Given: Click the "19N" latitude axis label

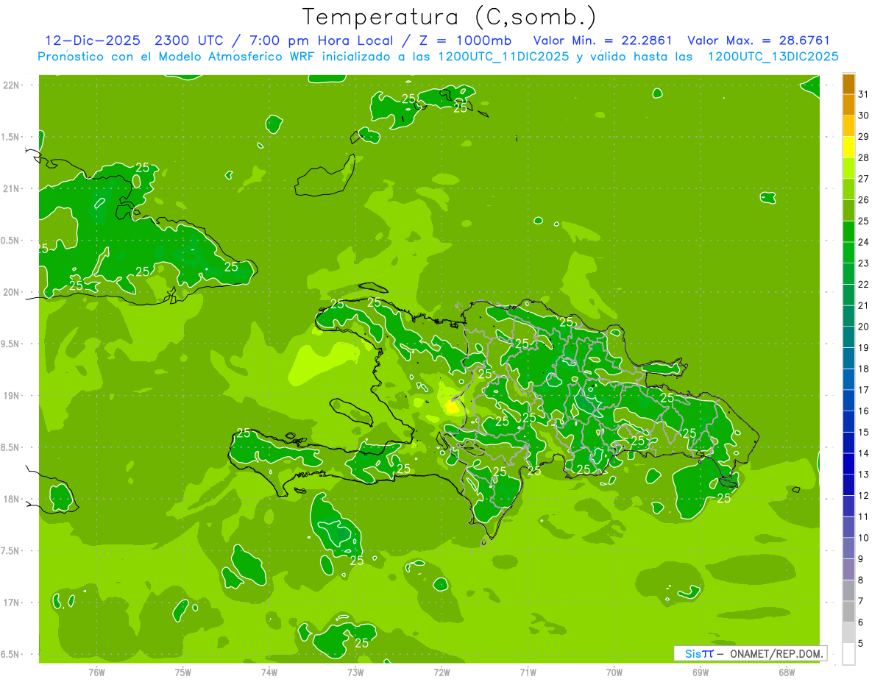Looking at the screenshot, I should click(x=12, y=396).
